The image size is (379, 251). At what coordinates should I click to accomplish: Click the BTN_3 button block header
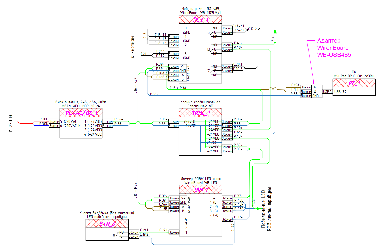(x=107, y=223)
